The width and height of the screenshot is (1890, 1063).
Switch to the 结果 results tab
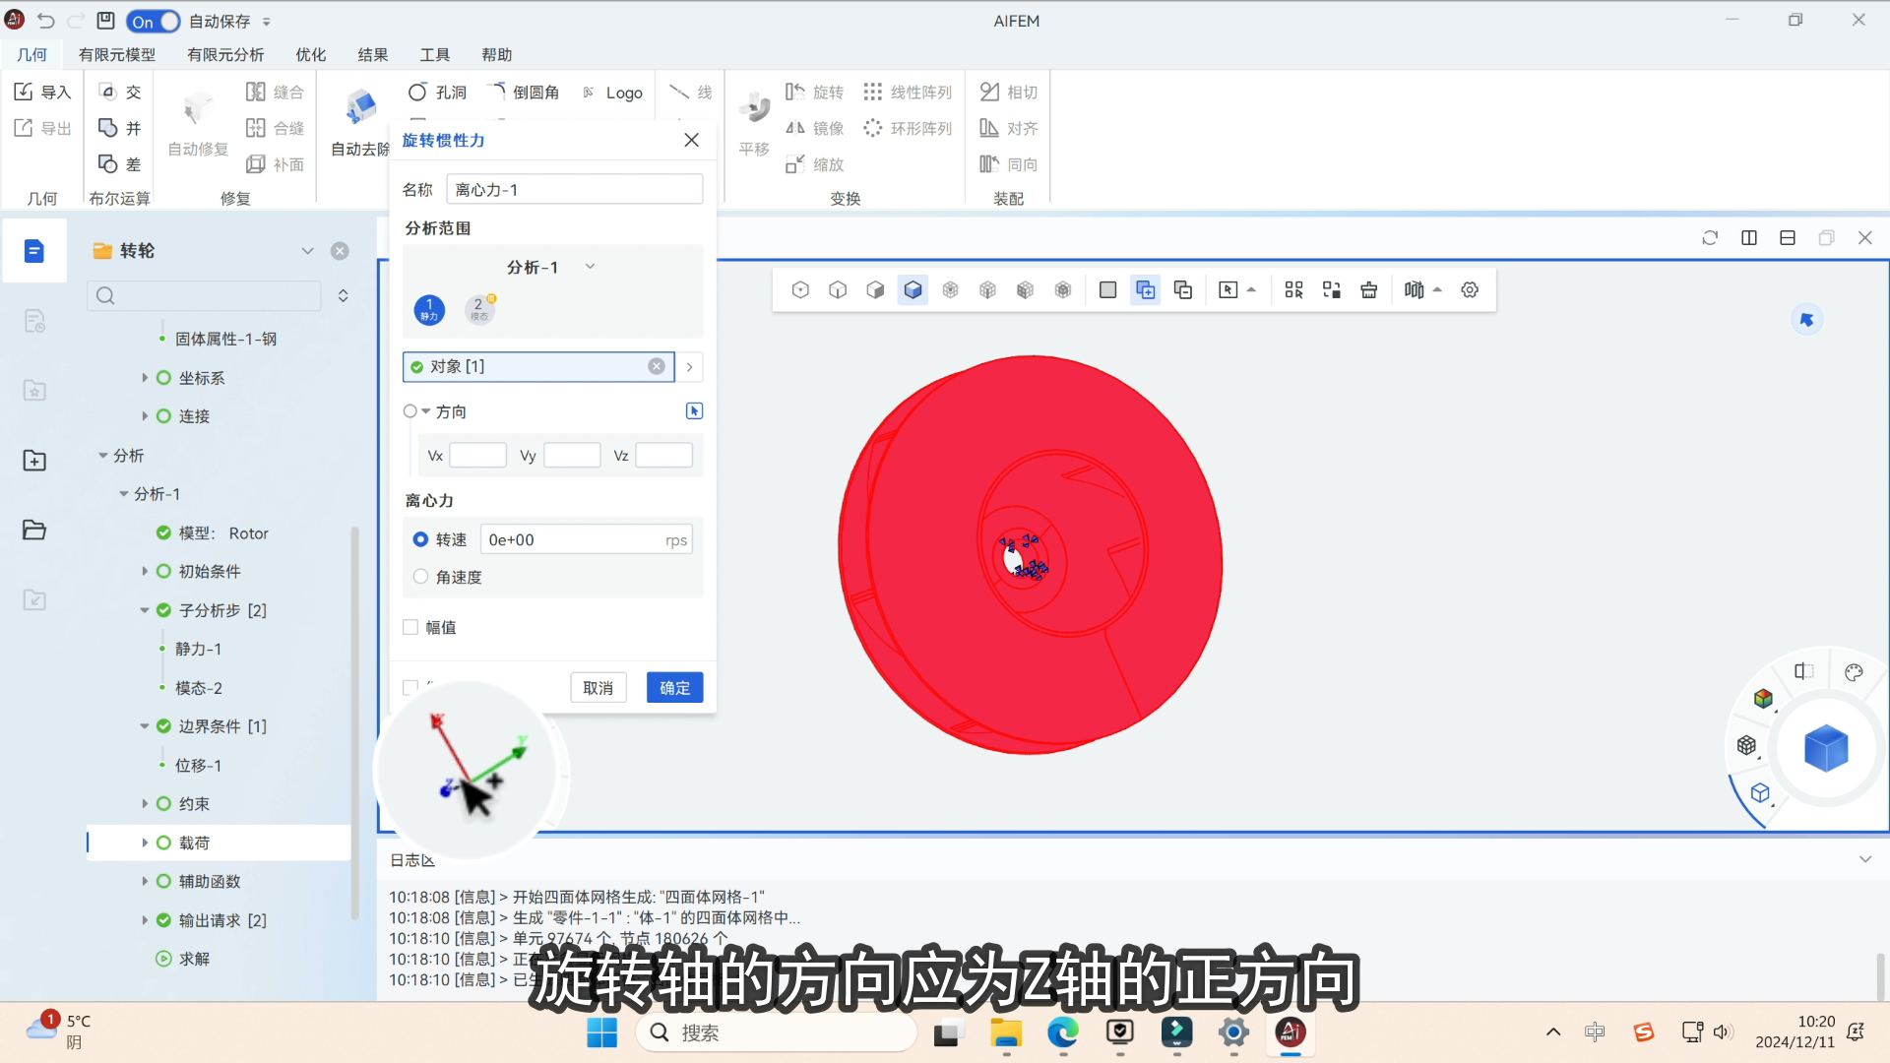tap(372, 55)
